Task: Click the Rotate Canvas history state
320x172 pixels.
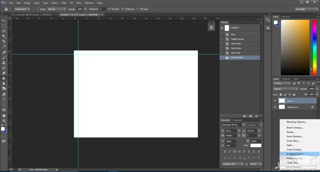Action: tap(237, 39)
